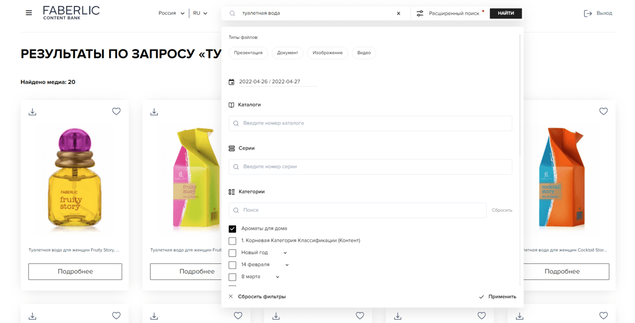Click Подробнее under the Cocktail Story box
Screen dimensions: 635x323
562,271
